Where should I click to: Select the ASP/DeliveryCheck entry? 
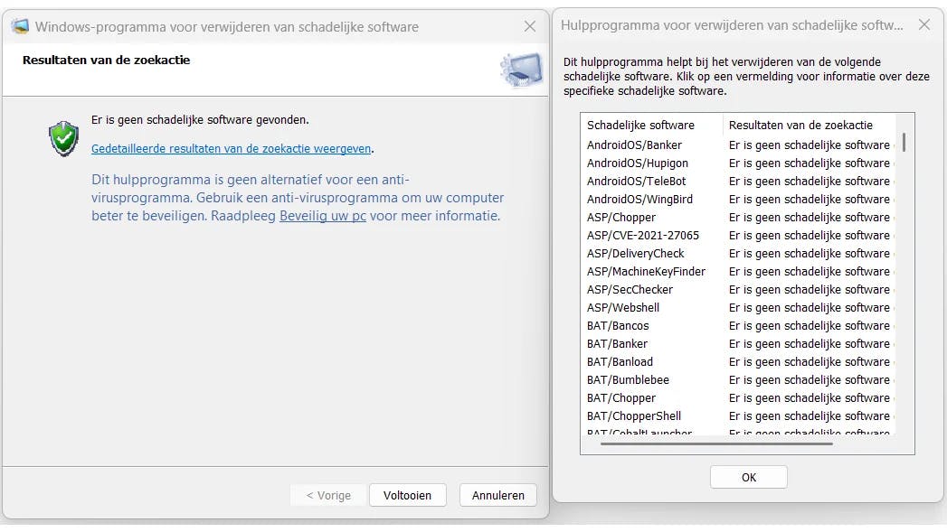click(635, 253)
